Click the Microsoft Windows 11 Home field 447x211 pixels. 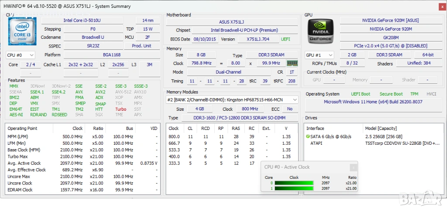pyautogui.click(x=372, y=102)
